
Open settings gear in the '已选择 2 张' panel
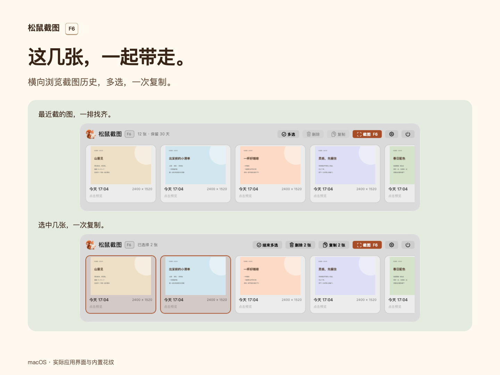click(x=392, y=245)
